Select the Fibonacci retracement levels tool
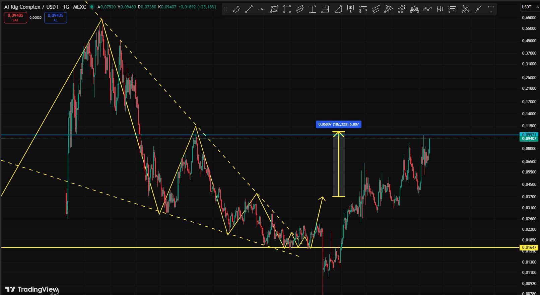The height and width of the screenshot is (295, 540). [x=363, y=9]
